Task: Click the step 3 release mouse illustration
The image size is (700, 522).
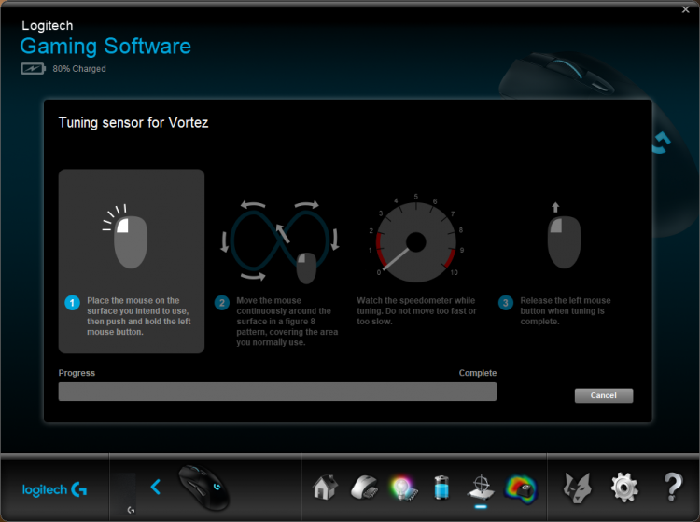Action: pyautogui.click(x=564, y=236)
